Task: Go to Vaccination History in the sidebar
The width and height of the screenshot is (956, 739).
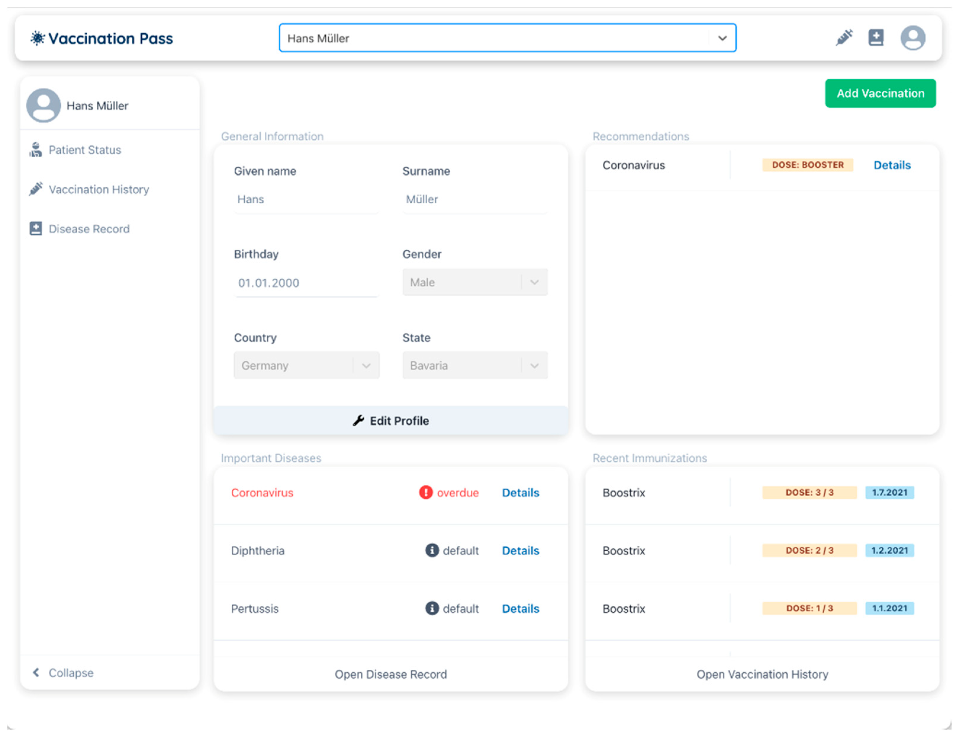Action: coord(99,189)
